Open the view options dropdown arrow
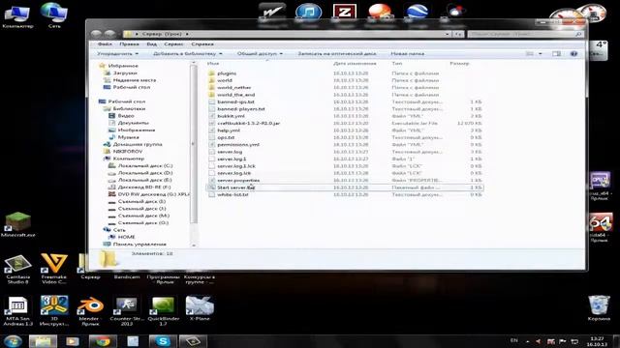620x348 pixels. tap(541, 54)
